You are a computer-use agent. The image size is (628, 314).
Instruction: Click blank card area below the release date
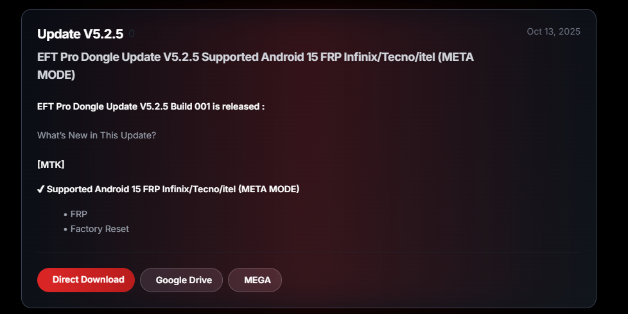pos(546,128)
